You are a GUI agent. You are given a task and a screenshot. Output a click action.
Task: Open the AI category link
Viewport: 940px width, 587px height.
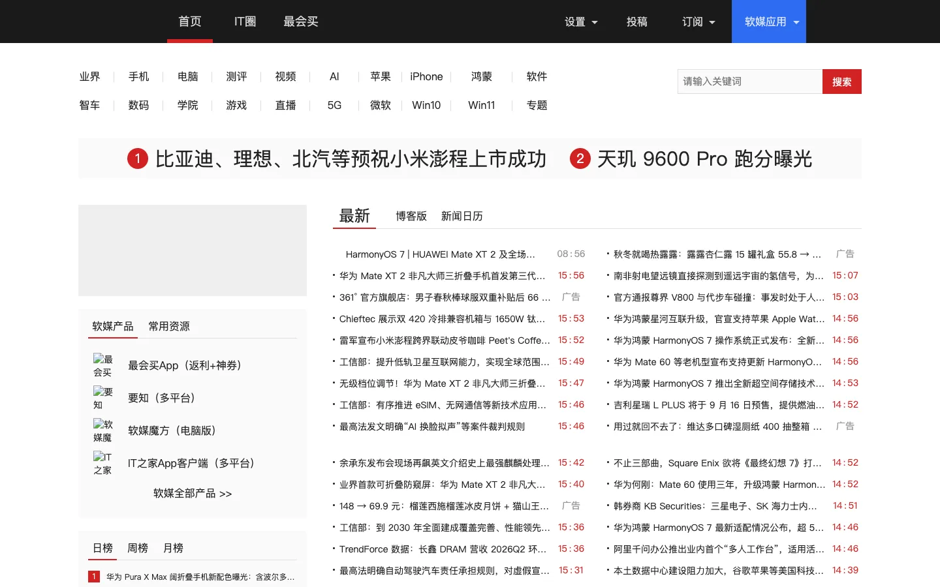[334, 76]
